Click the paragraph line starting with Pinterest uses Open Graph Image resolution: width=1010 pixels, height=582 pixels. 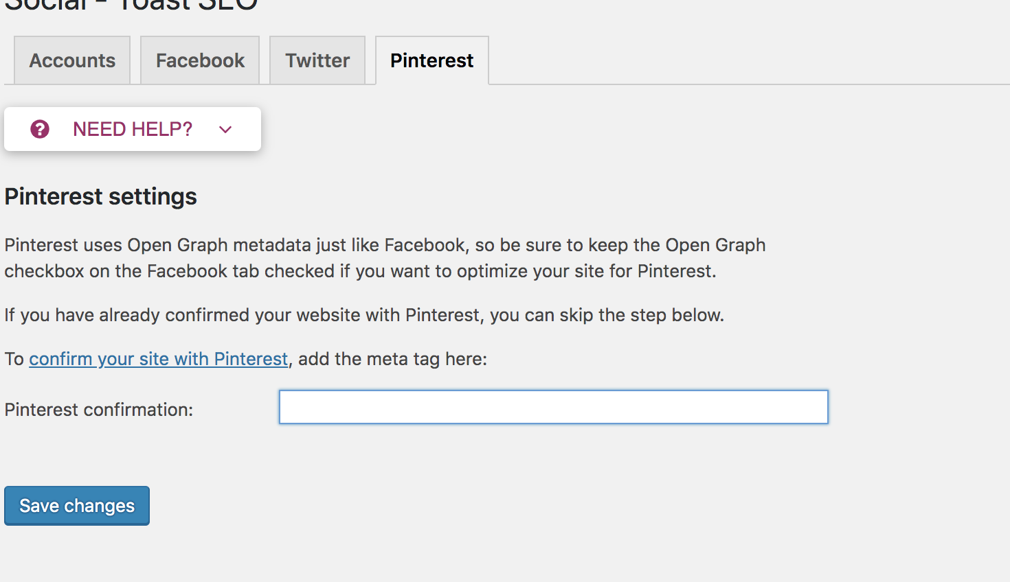point(385,245)
